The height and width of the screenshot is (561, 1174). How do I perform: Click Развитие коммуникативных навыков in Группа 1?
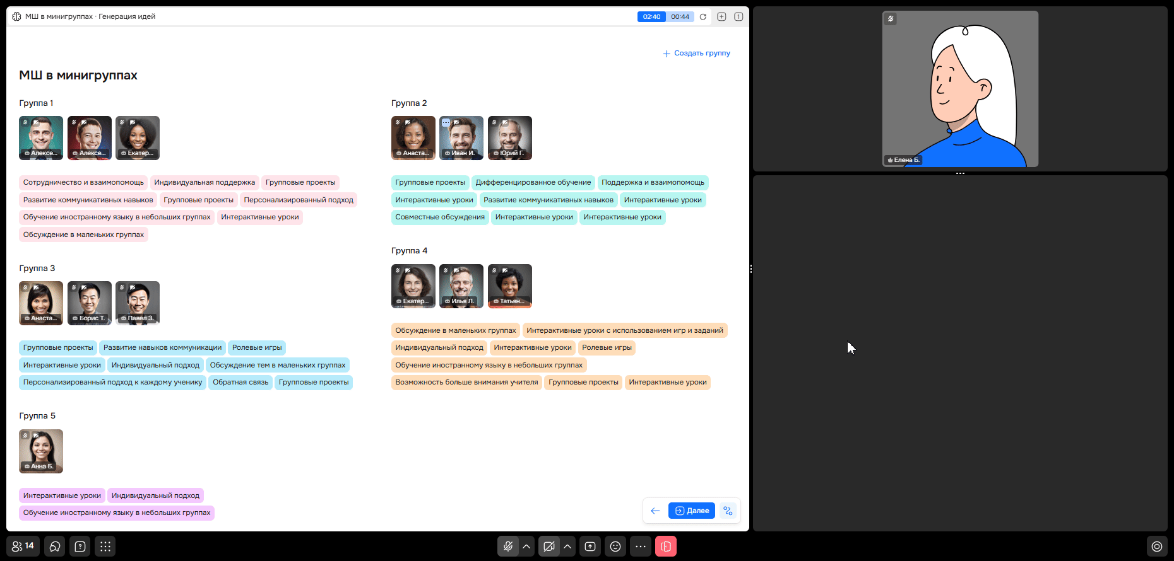[88, 200]
